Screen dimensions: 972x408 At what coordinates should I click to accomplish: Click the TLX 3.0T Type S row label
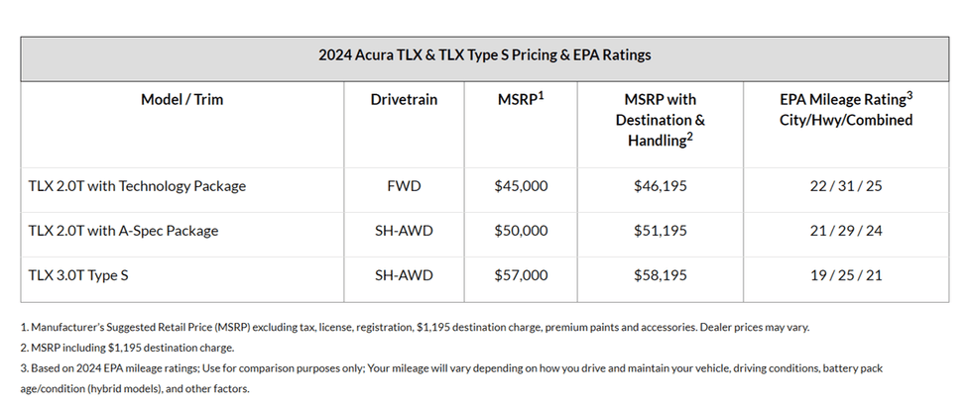click(x=78, y=275)
